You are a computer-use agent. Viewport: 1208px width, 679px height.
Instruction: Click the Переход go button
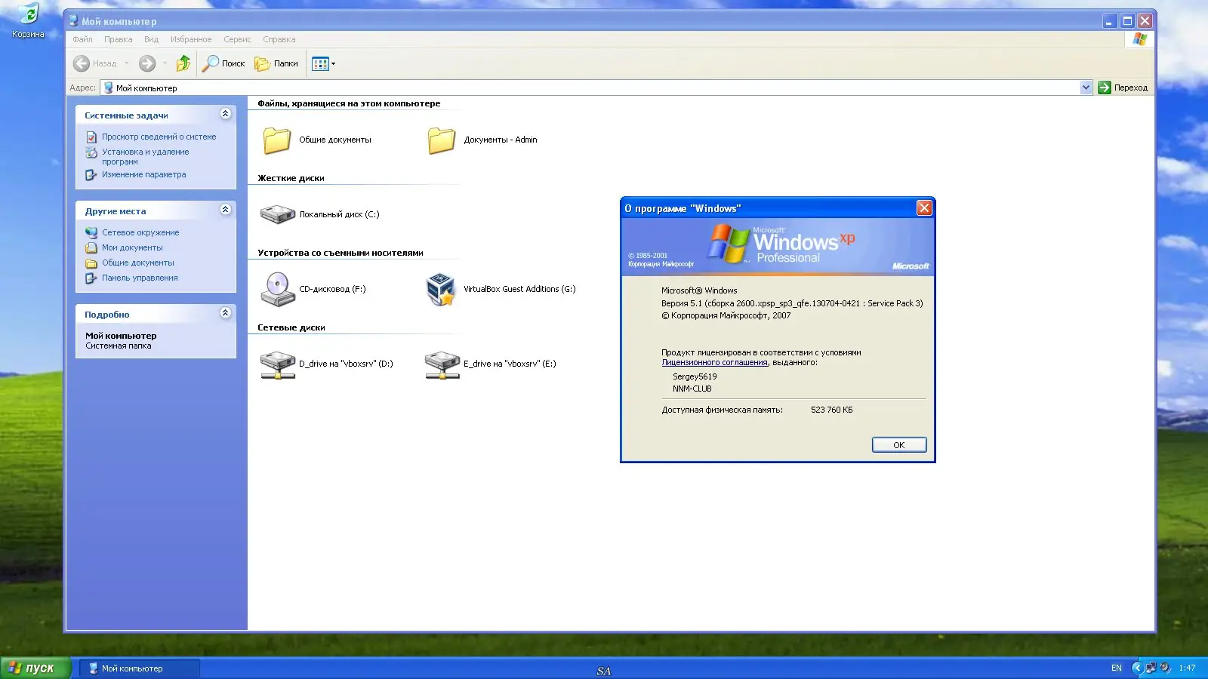[1123, 88]
